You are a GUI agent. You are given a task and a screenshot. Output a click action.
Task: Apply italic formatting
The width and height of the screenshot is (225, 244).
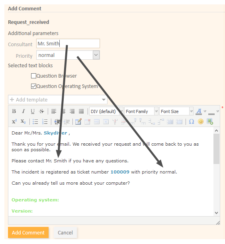point(23,111)
